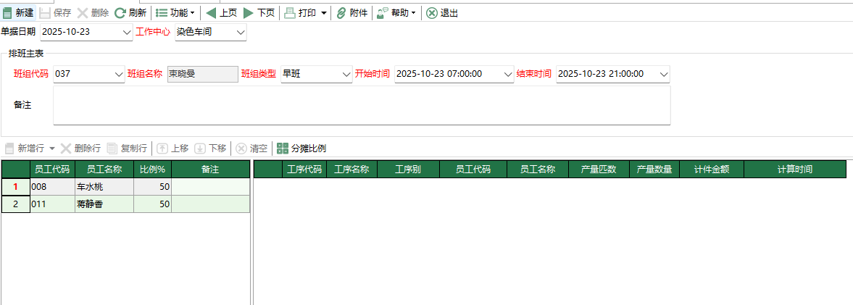This screenshot has width=853, height=305.
Task: Click the 备注 cell of row 蒋静香
Action: [x=210, y=204]
